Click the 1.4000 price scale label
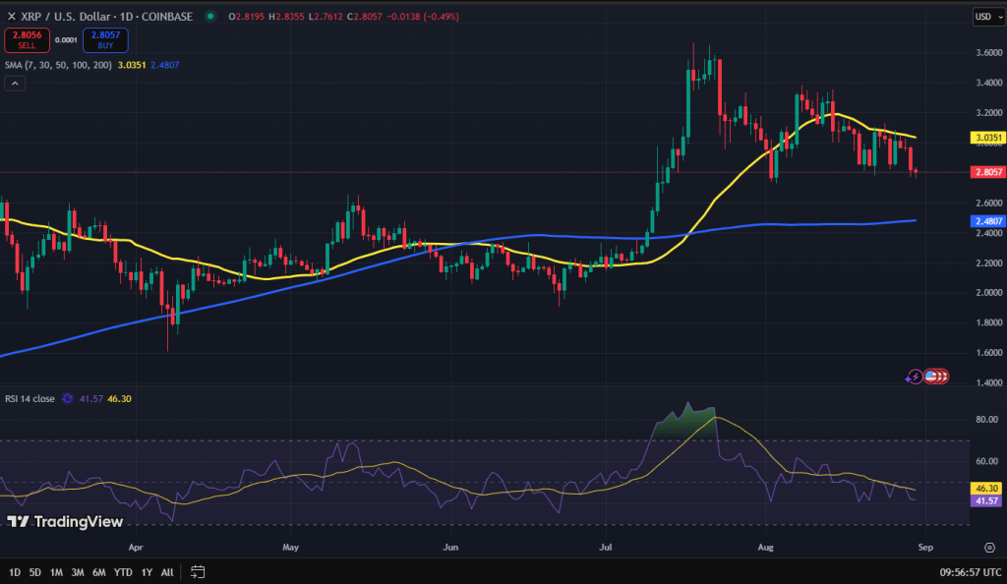 point(989,383)
